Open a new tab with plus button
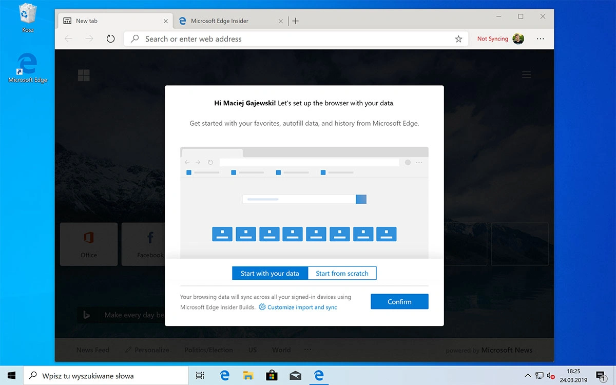 (296, 21)
